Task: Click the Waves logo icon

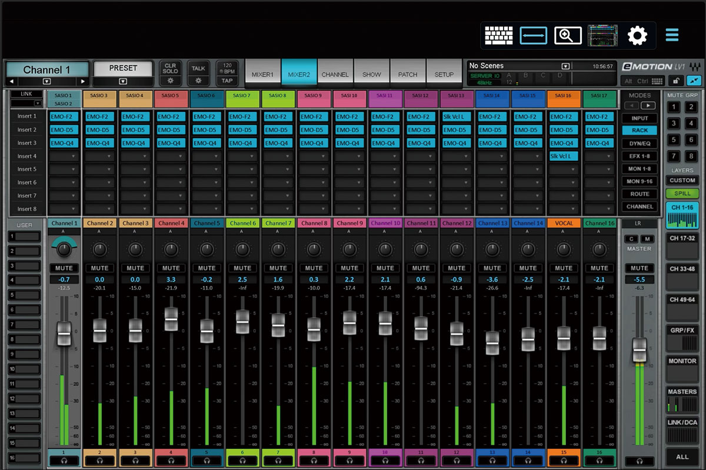Action: pyautogui.click(x=696, y=66)
